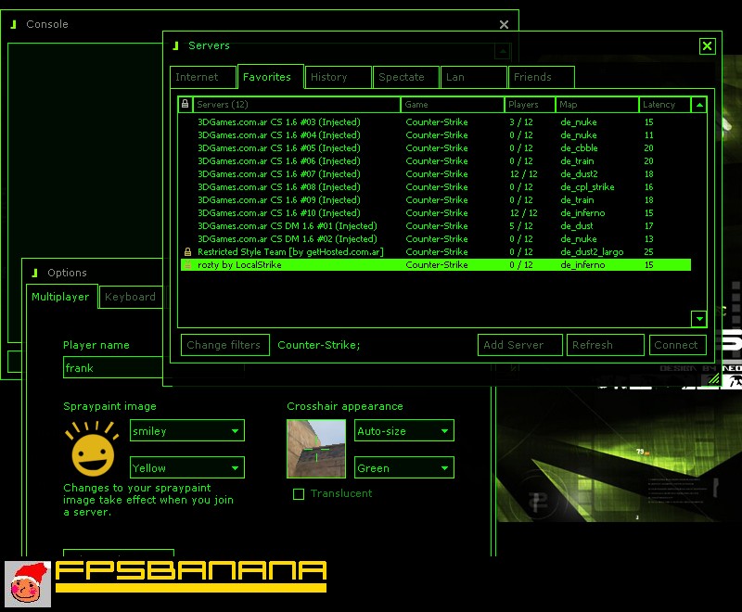The width and height of the screenshot is (742, 612).
Task: Click the Add Server button
Action: pos(520,345)
